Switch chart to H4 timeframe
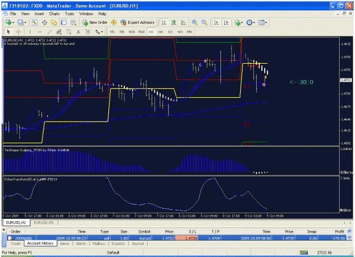The image size is (355, 257). coord(161,32)
